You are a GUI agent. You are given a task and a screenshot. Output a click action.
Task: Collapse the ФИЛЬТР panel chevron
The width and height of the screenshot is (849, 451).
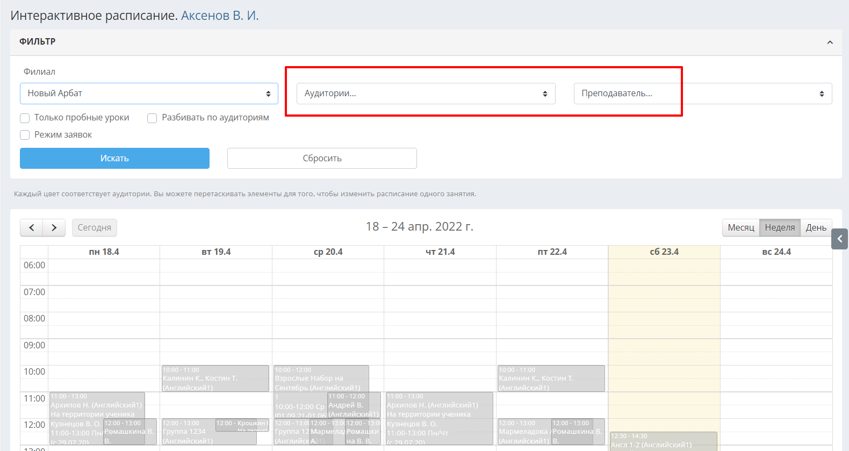(830, 42)
